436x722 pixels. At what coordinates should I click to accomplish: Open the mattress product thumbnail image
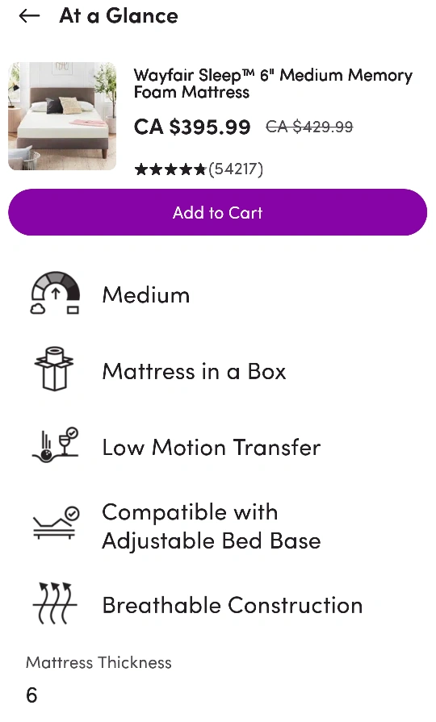[62, 116]
